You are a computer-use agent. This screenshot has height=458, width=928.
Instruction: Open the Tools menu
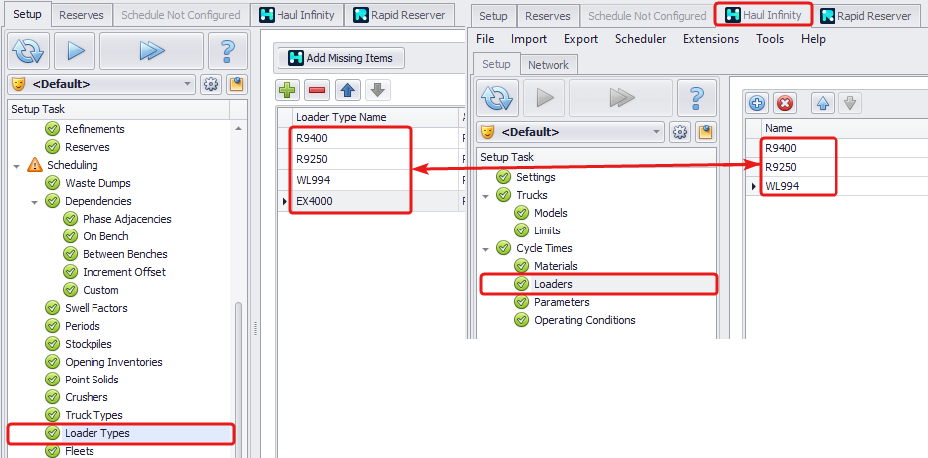click(770, 39)
